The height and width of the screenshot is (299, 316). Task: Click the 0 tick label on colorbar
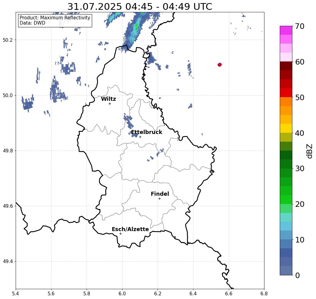coord(298,275)
